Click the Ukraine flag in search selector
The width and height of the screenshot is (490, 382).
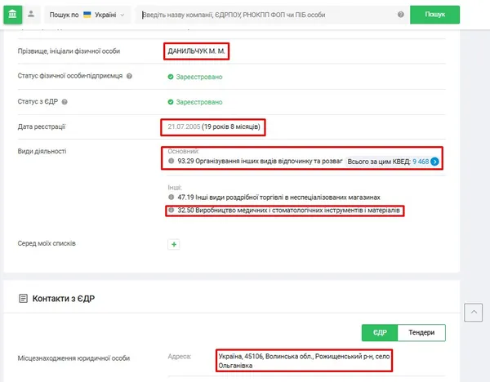click(87, 15)
